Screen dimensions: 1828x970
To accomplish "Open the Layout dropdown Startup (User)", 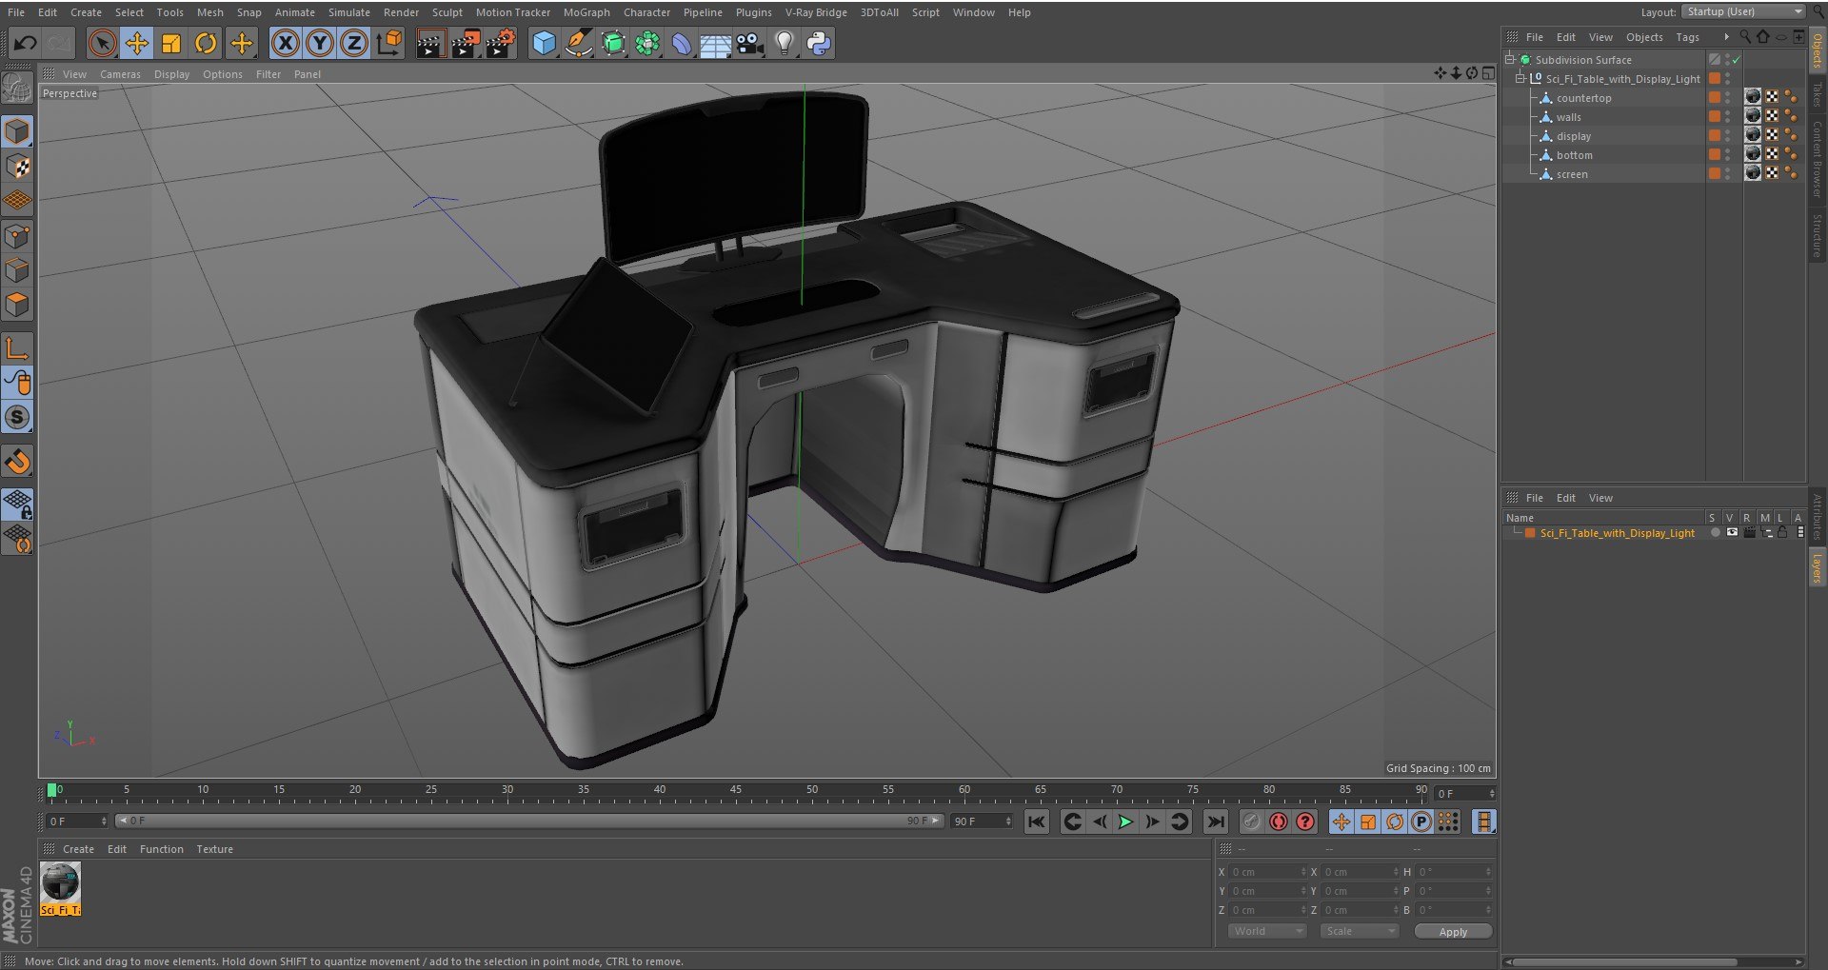I will click(1744, 11).
